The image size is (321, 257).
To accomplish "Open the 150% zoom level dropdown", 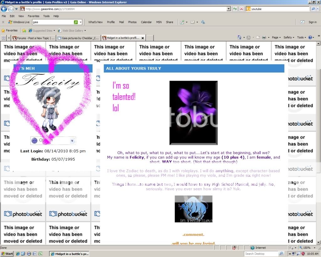I will (x=315, y=248).
